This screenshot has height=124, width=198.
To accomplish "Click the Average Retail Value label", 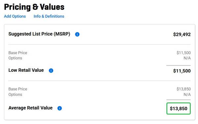I will coord(30,108).
